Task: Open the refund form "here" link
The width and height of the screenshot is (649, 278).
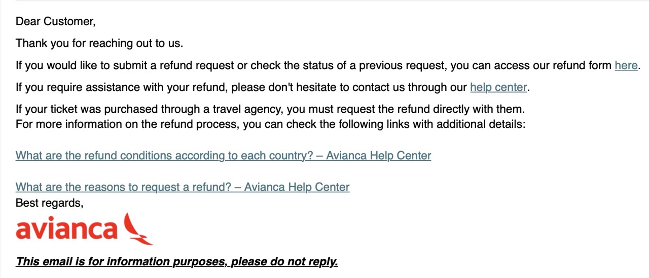Action: pyautogui.click(x=626, y=65)
